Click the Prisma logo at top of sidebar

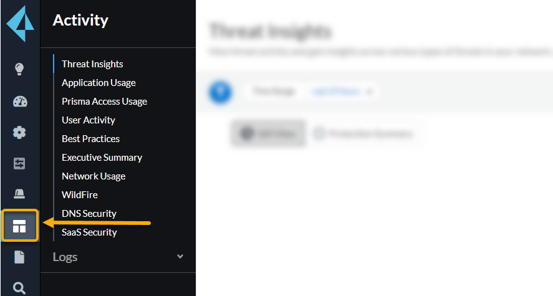(20, 24)
